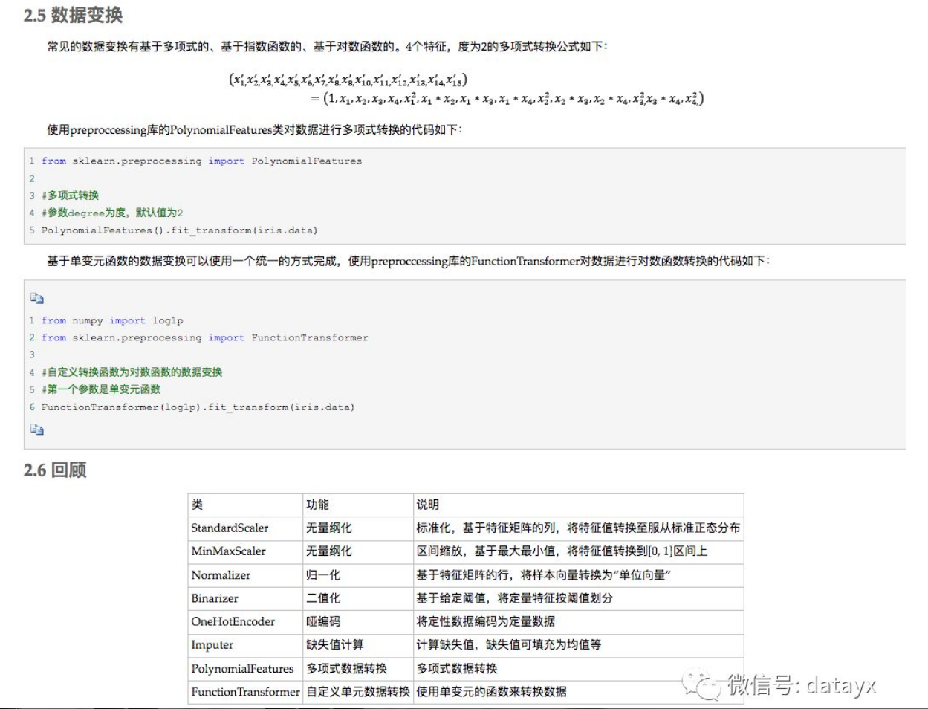Click the description "将定性数据编码为定量数据"
Screen dimensions: 928x709
click(485, 621)
